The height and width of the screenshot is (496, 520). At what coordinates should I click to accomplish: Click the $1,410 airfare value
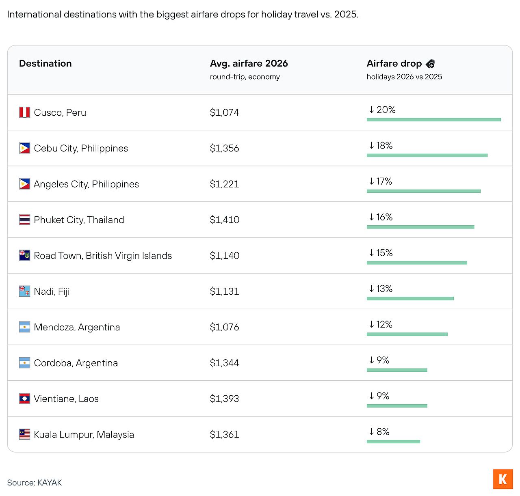click(x=225, y=220)
